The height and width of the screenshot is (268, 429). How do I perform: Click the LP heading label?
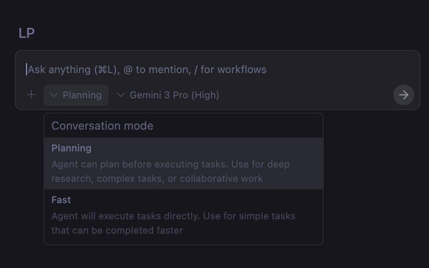coord(27,33)
